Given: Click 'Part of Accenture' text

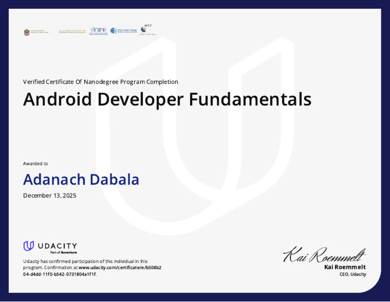Looking at the screenshot, I should (x=63, y=253).
